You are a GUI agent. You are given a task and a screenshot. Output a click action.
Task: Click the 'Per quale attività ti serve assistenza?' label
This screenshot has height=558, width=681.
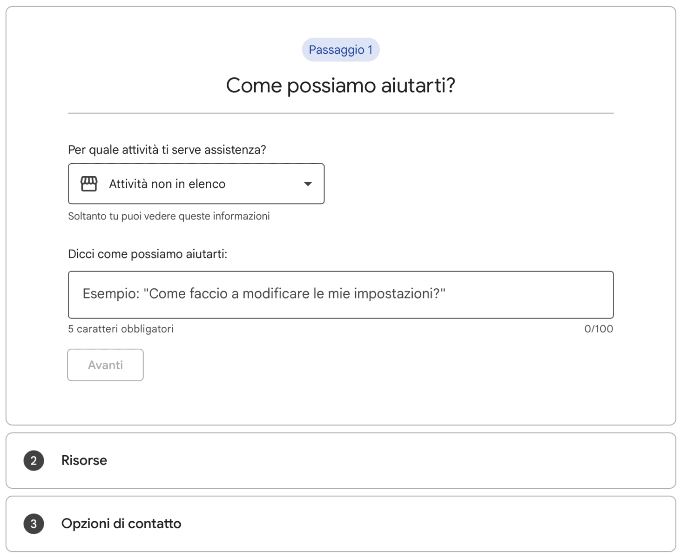point(167,150)
